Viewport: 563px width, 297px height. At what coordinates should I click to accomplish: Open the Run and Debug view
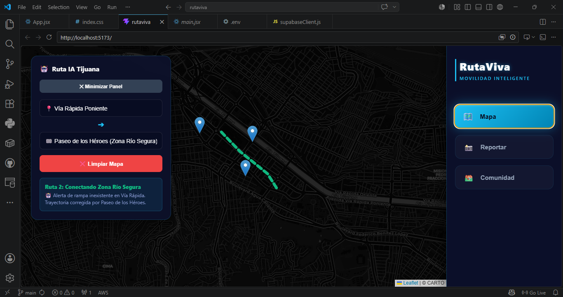[x=9, y=84]
